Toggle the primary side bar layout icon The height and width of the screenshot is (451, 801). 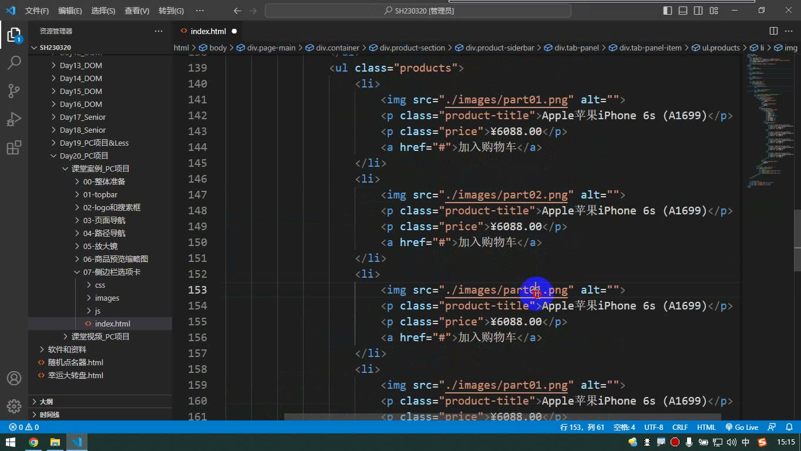pyautogui.click(x=668, y=11)
